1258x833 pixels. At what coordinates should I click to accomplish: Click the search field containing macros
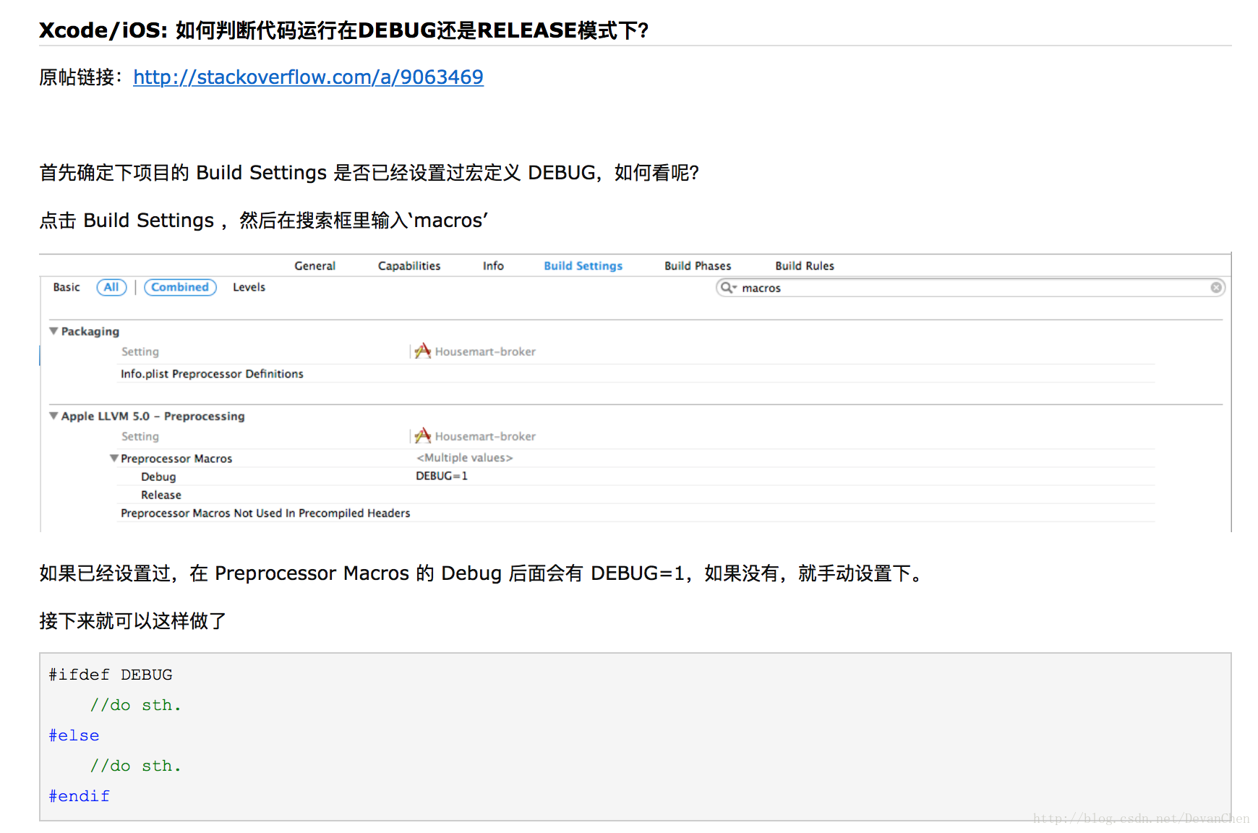click(x=970, y=288)
